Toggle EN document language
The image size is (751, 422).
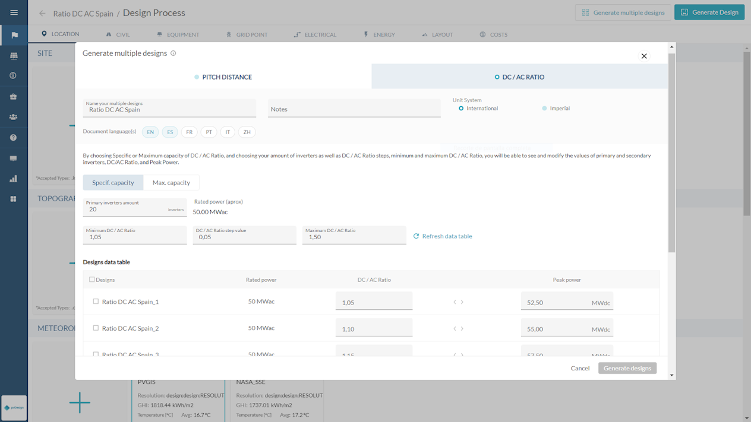(x=150, y=132)
